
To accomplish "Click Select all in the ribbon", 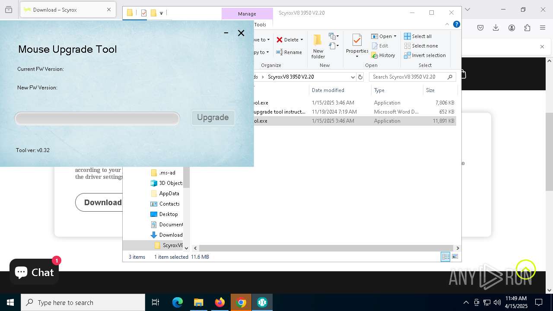I will [x=418, y=36].
